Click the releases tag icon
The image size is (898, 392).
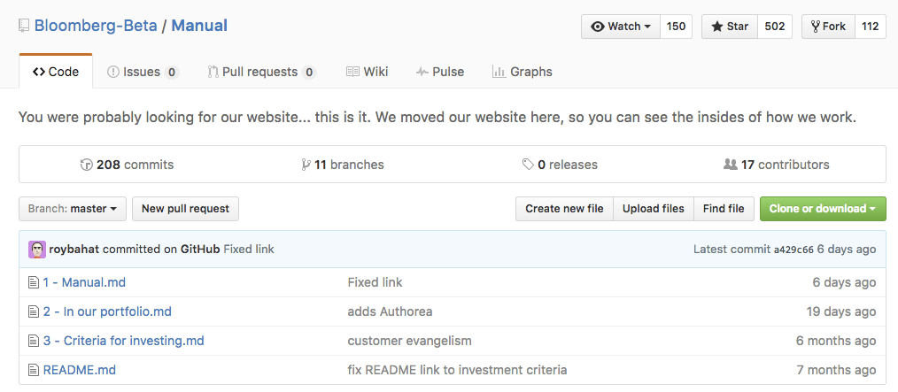tap(528, 165)
